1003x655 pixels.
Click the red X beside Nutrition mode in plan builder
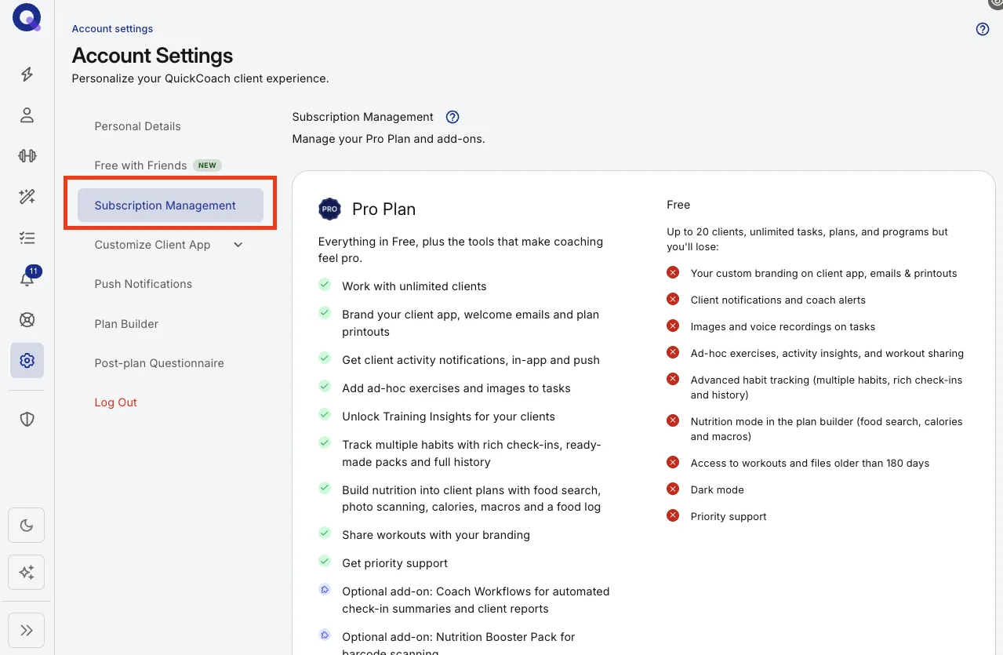[x=673, y=421]
